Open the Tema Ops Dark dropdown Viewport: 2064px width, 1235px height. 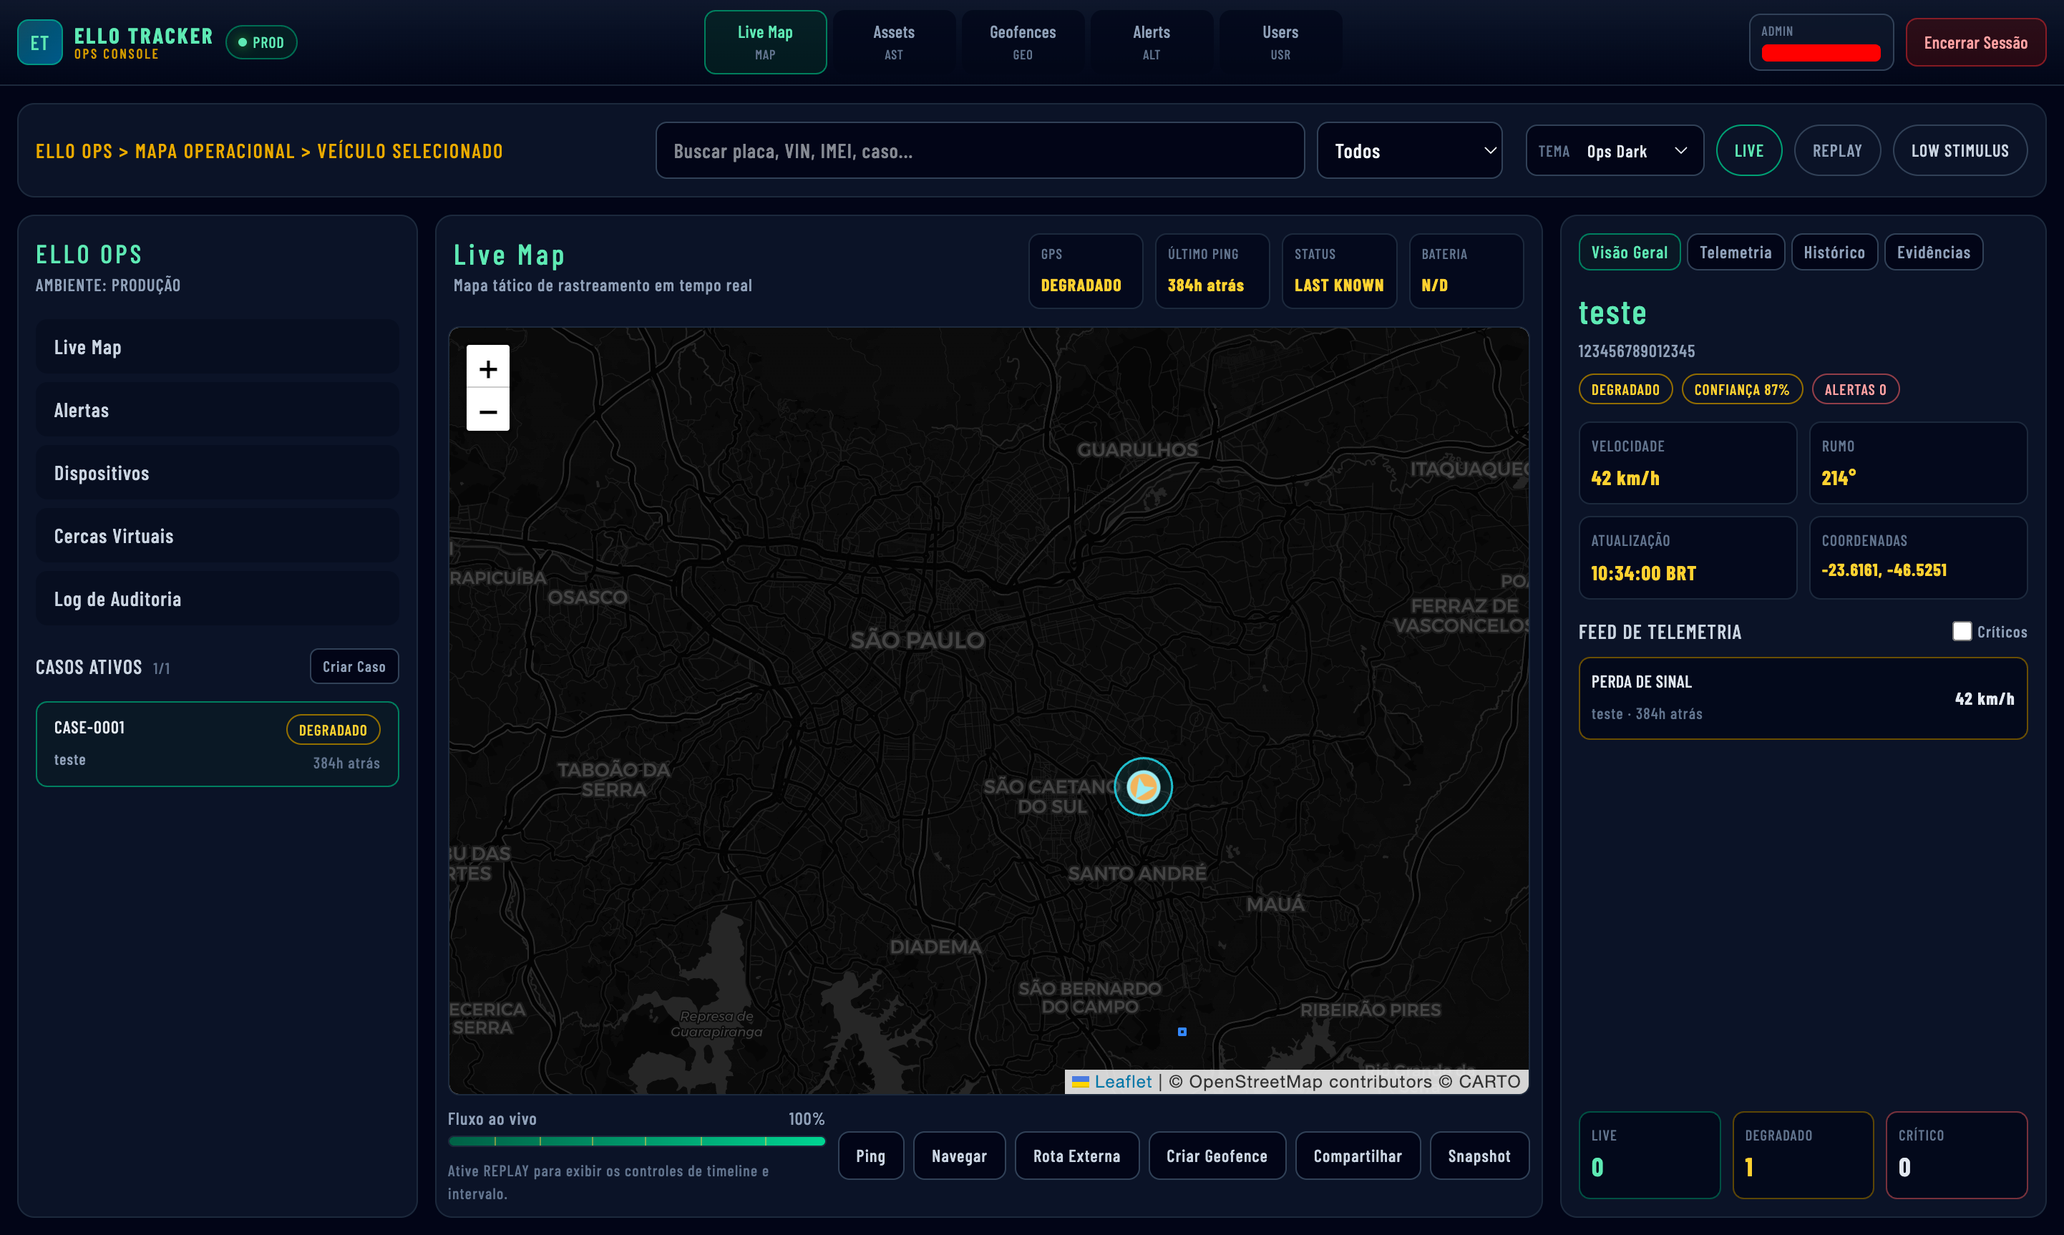click(x=1615, y=151)
